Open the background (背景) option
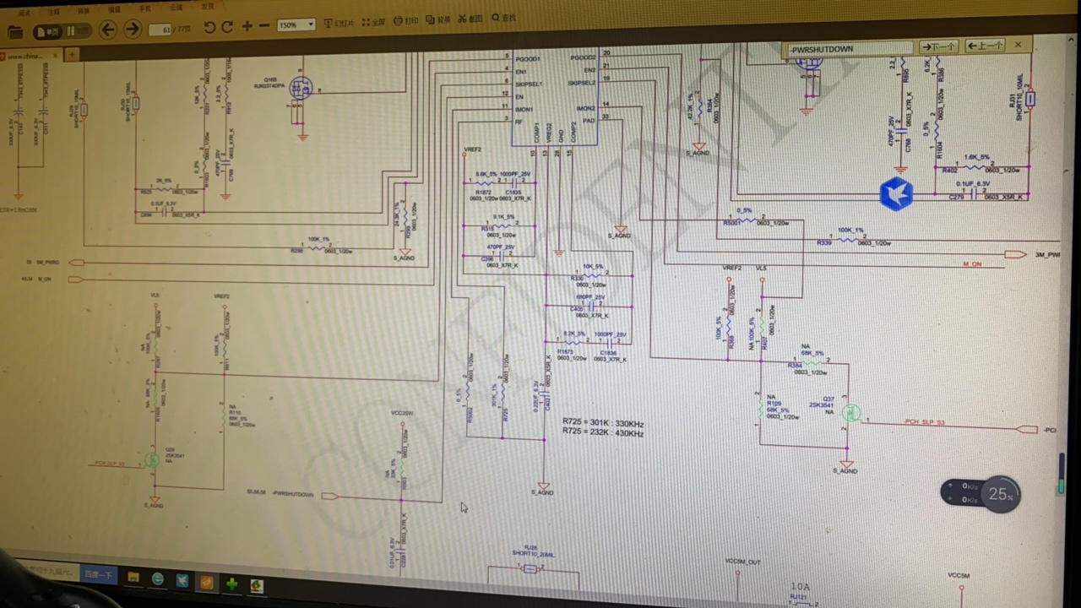The width and height of the screenshot is (1081, 608). [x=438, y=19]
